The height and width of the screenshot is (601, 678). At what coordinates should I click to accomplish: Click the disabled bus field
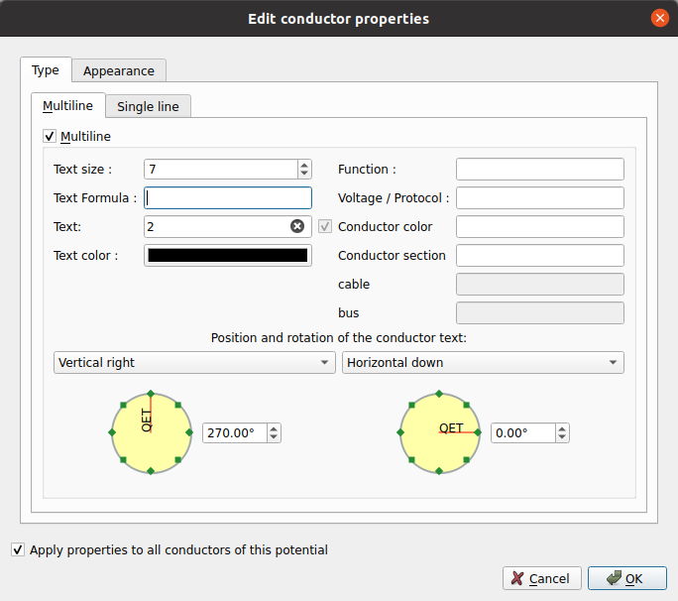[540, 312]
